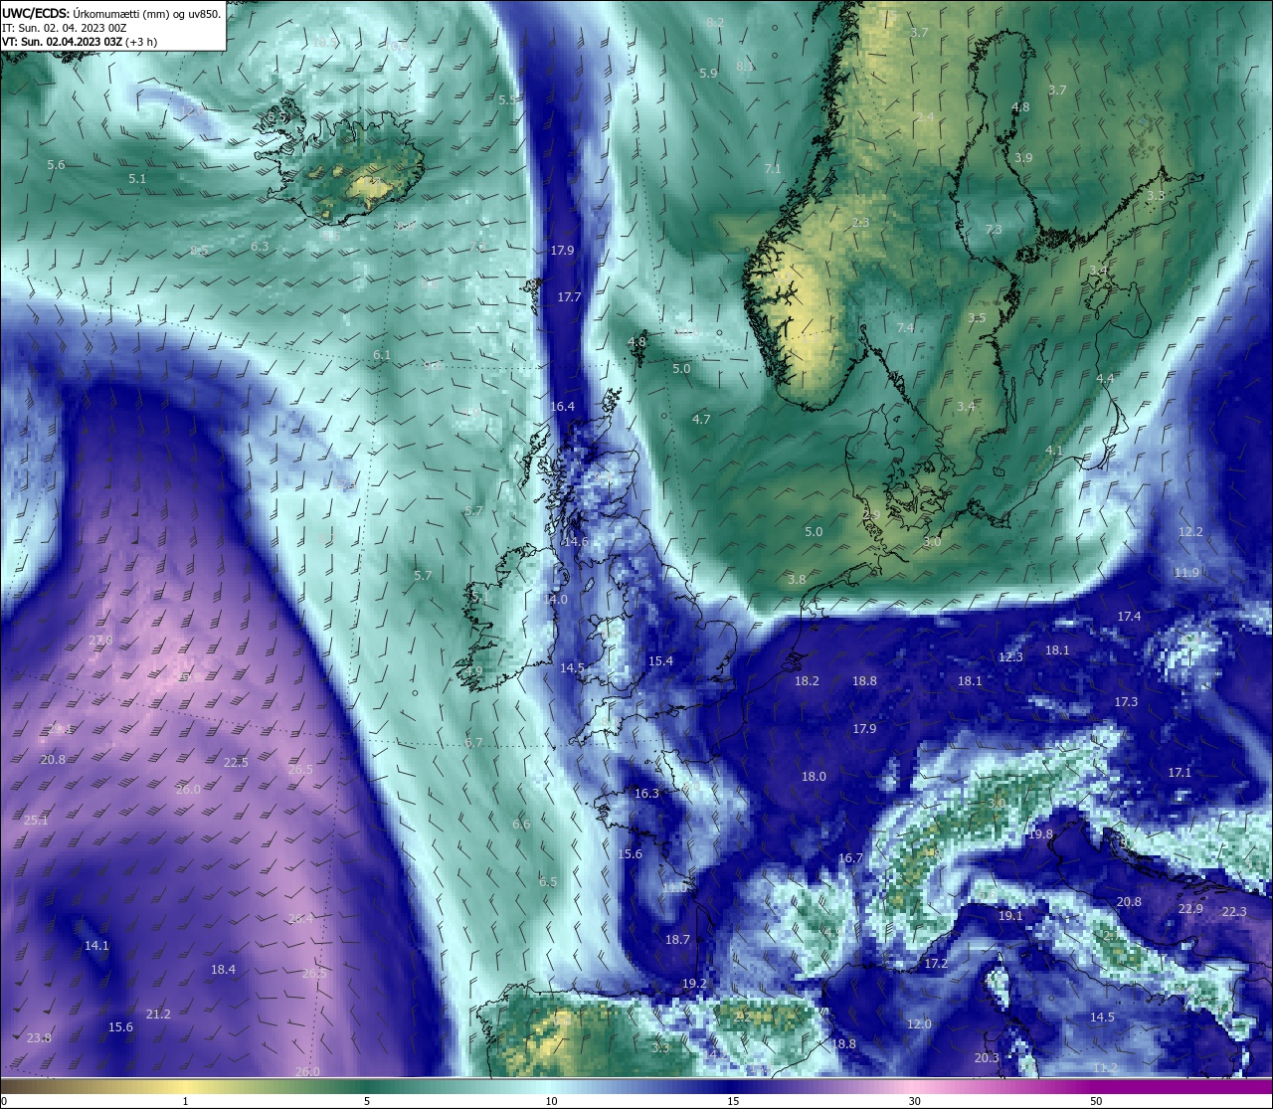
Task: Click the 12.3 value on the map
Action: click(x=1010, y=656)
